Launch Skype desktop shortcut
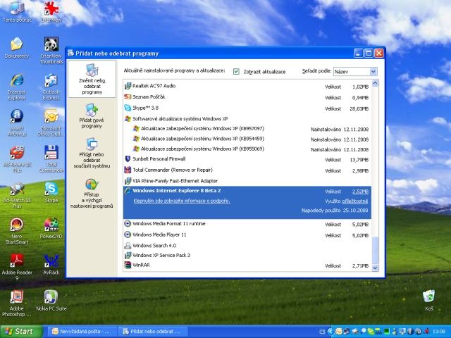Viewport: 451px width, 338px height. point(51,192)
